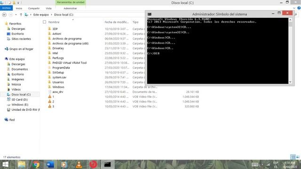301x169 pixels.
Task: Sort by Tipo column header
Action: 135,22
